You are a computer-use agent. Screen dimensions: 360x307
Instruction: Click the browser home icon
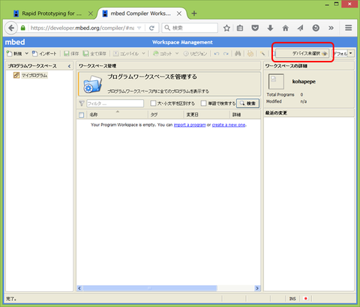point(286,28)
